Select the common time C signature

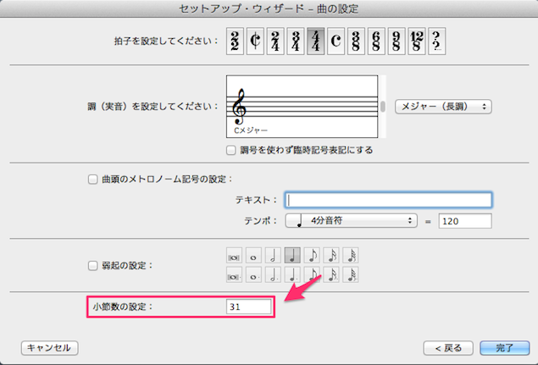pos(336,41)
